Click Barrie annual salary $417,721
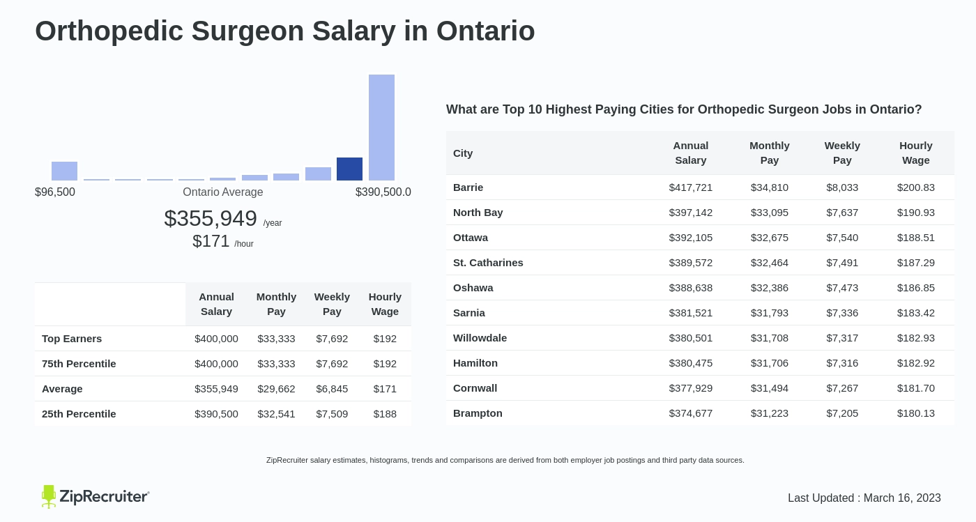The height and width of the screenshot is (522, 976). tap(691, 187)
